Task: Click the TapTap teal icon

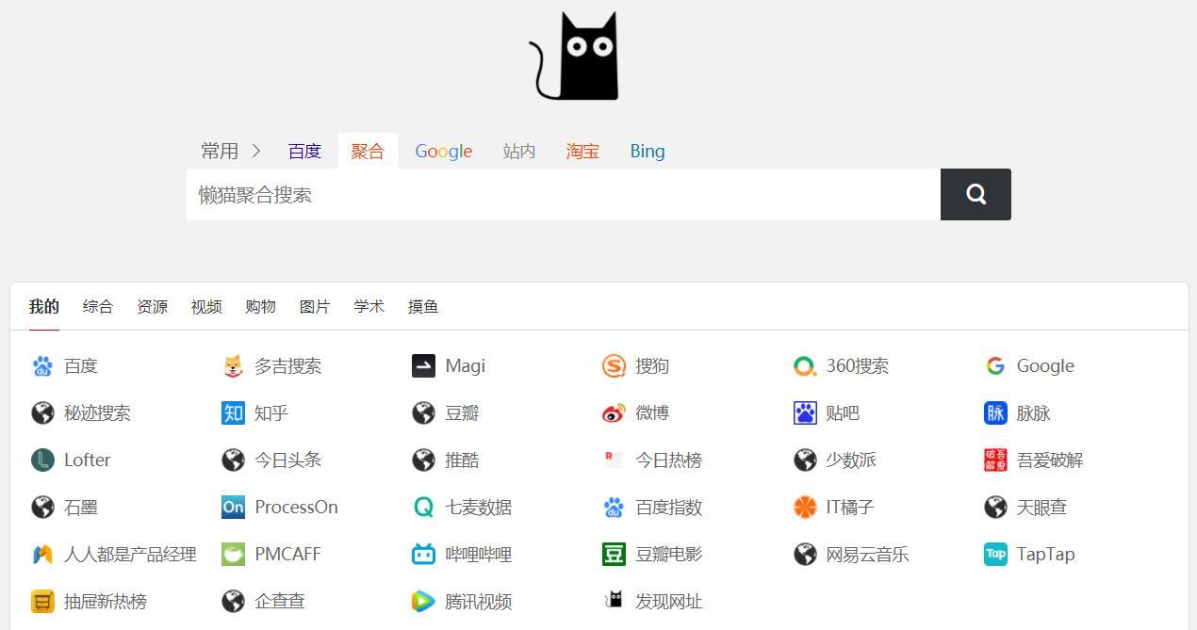Action: (995, 554)
